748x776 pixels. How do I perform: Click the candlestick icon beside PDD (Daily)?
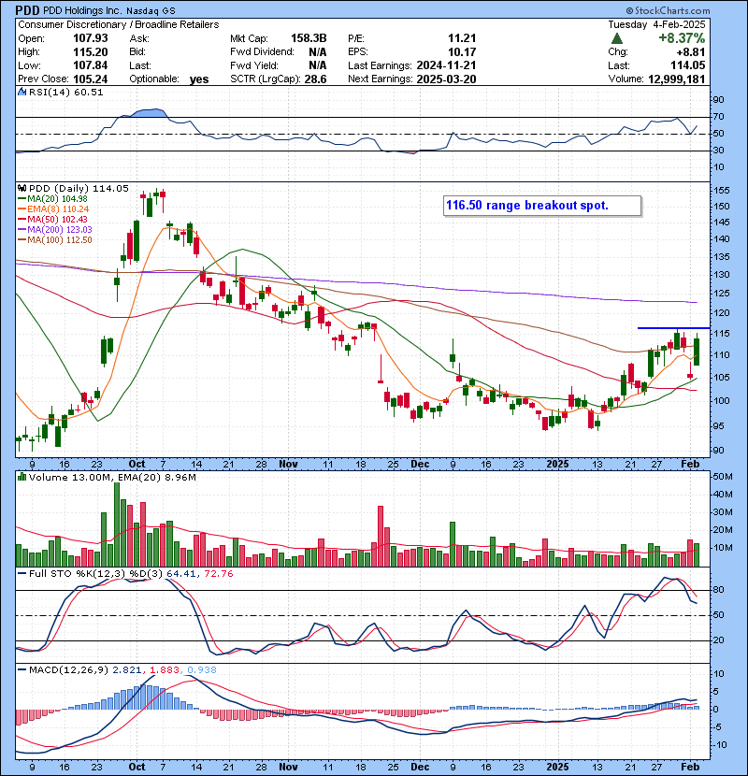click(22, 188)
